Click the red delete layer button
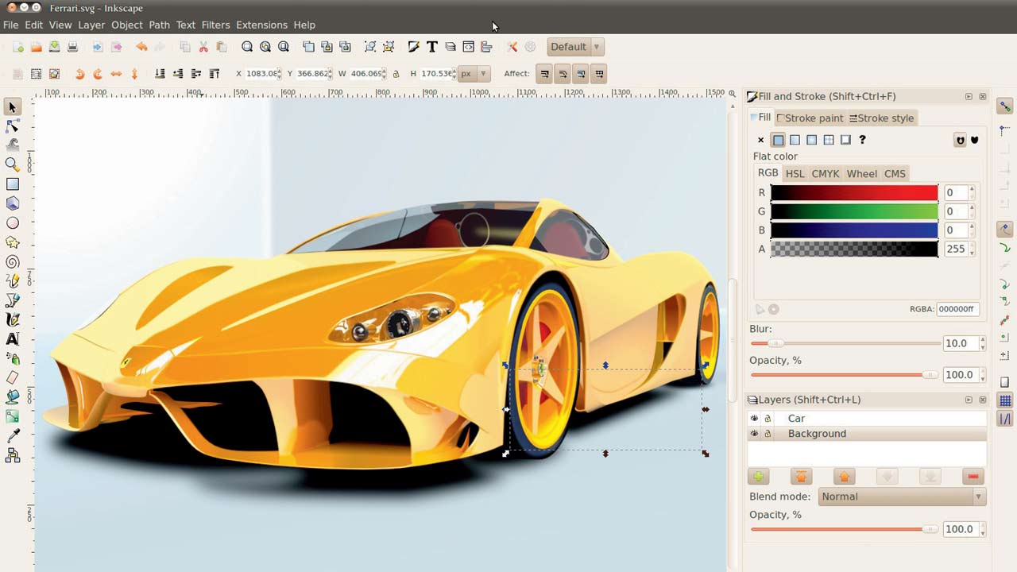Screen dimensions: 1017x572 point(973,477)
